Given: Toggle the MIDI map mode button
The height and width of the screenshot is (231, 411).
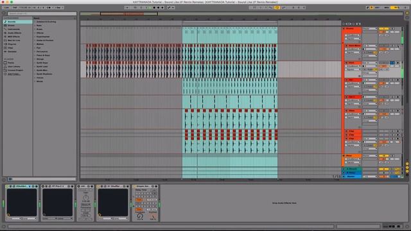Looking at the screenshot, I should [387, 8].
